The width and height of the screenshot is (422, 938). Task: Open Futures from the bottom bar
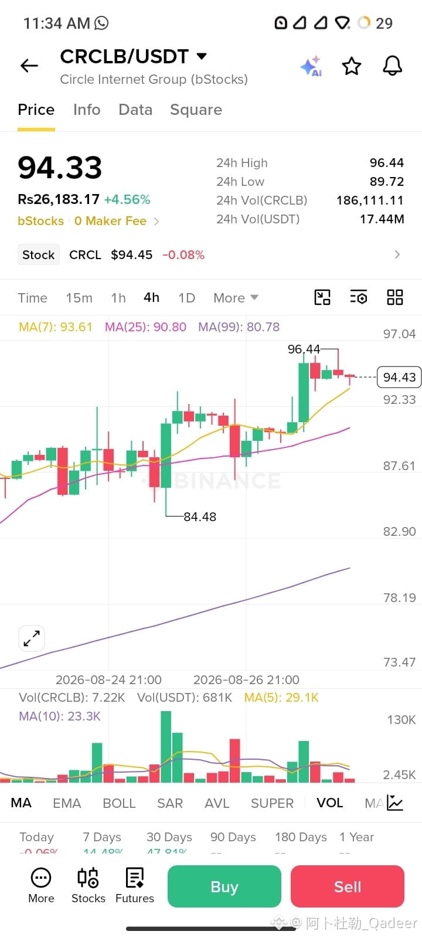pos(135,886)
